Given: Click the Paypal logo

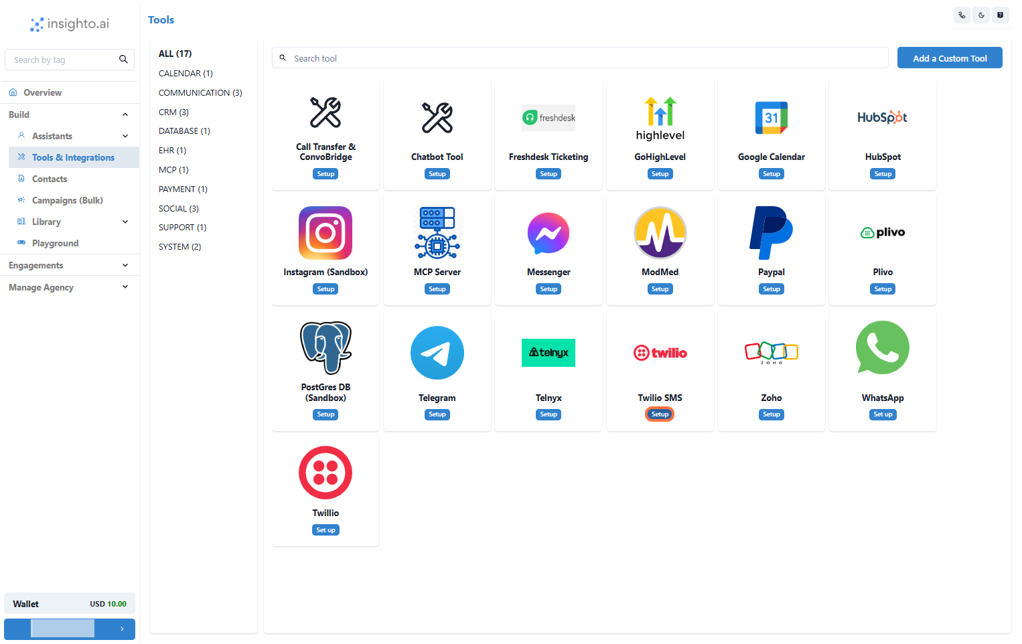Looking at the screenshot, I should click(x=772, y=233).
